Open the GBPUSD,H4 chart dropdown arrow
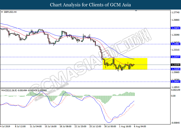This screenshot has height=129, width=181. (2, 12)
